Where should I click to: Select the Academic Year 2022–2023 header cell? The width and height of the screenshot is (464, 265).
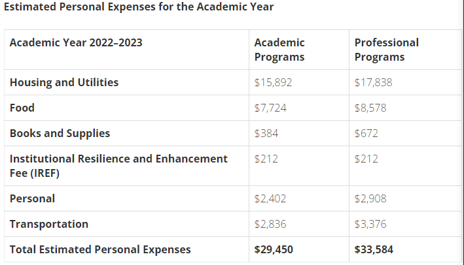coord(76,43)
